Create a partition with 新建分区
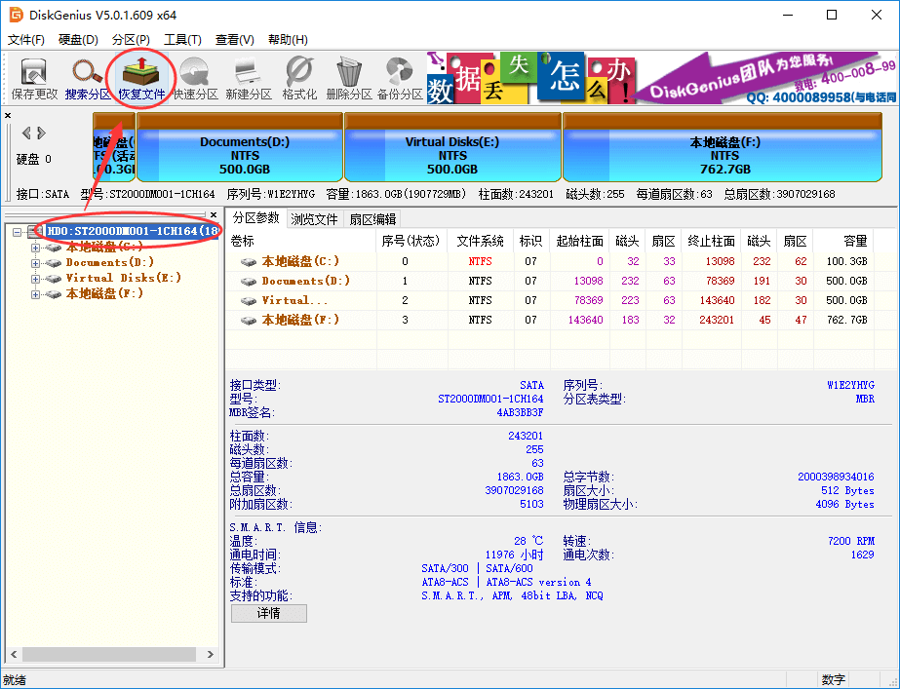The width and height of the screenshot is (900, 689). 248,79
